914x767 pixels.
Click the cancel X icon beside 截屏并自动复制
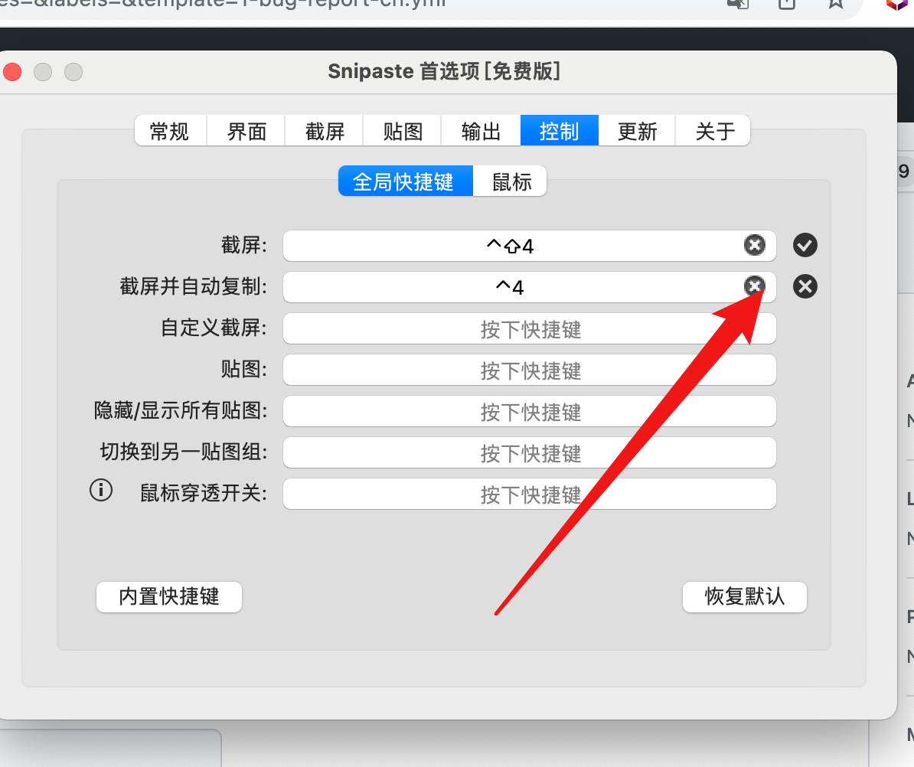pos(805,286)
